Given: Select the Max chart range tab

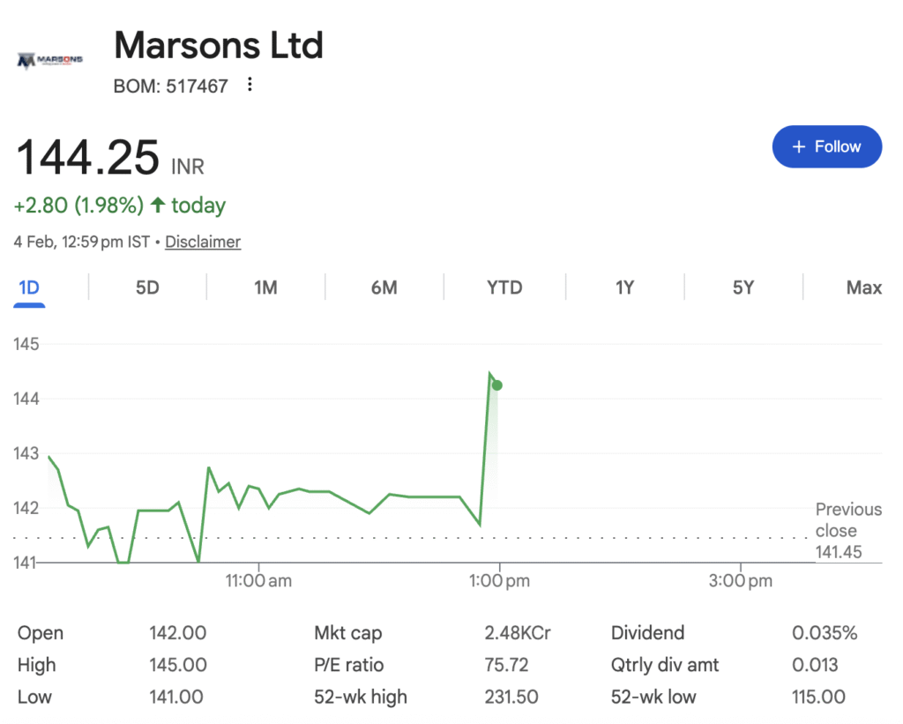Looking at the screenshot, I should [x=863, y=287].
